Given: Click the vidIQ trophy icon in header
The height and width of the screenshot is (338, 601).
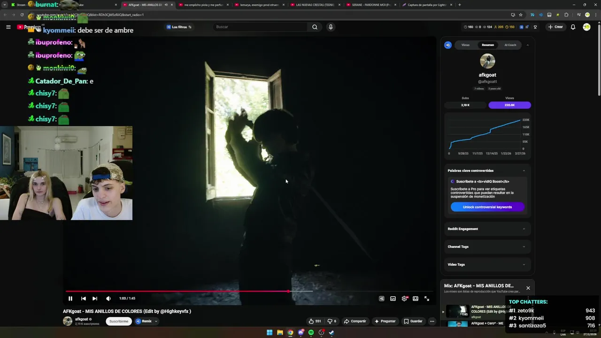Looking at the screenshot, I should [535, 27].
